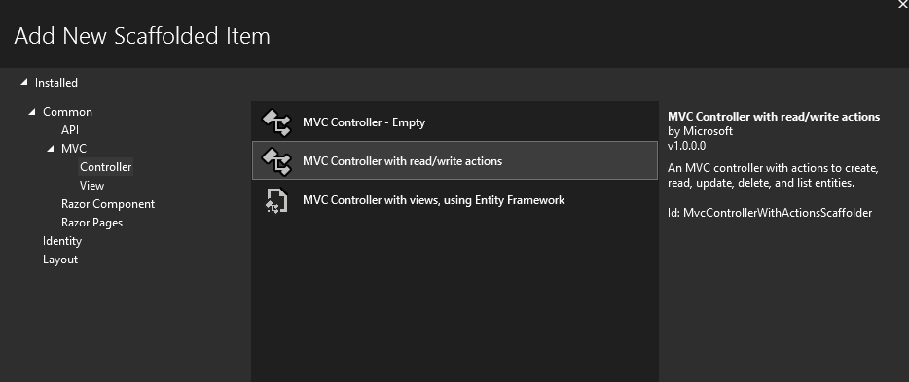
Task: Select the Identity category
Action: coord(62,241)
